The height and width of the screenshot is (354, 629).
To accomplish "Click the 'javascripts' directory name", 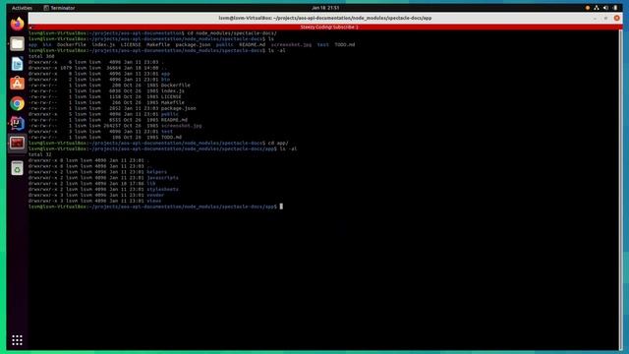I will (162, 178).
